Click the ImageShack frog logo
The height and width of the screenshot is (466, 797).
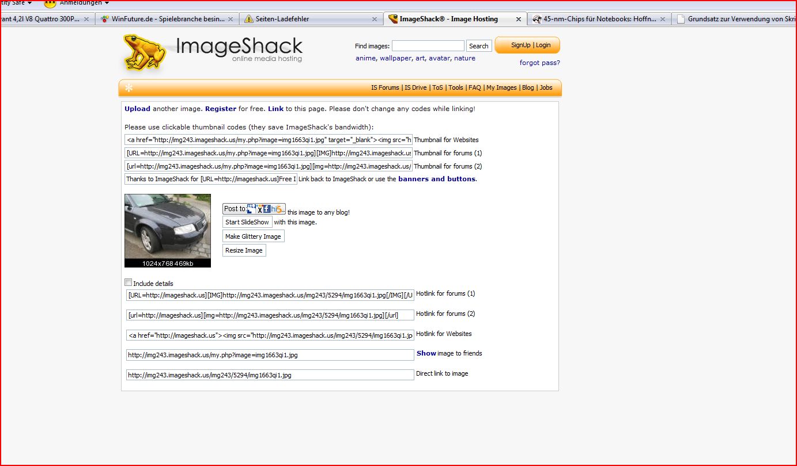click(145, 52)
